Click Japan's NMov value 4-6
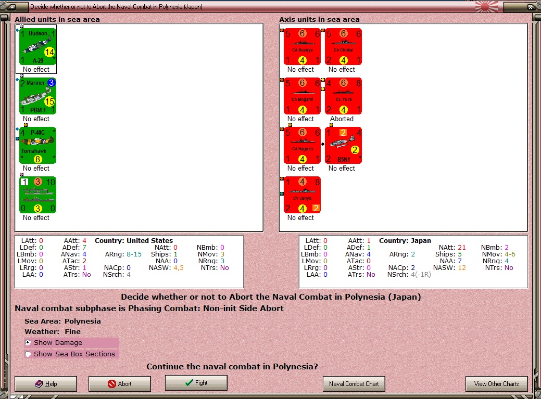 pyautogui.click(x=509, y=254)
